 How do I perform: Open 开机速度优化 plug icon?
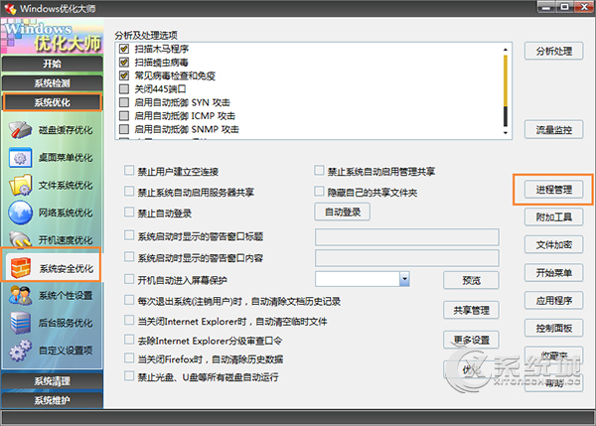point(20,239)
